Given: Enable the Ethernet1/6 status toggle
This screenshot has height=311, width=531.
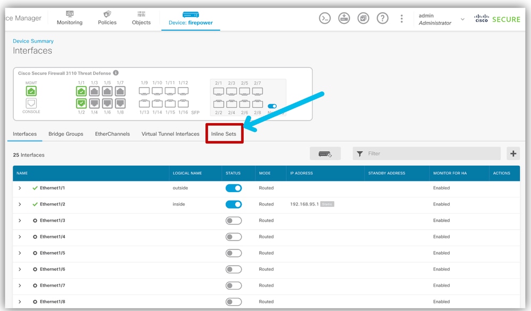Looking at the screenshot, I should tap(234, 269).
